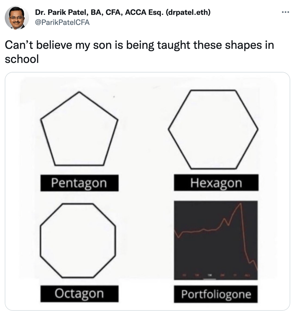This screenshot has width=297, height=315.
Task: Click the octagon shape outline
Action: pyautogui.click(x=78, y=240)
